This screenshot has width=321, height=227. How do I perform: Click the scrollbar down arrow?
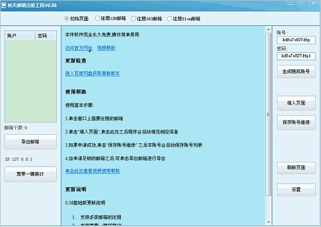pyautogui.click(x=268, y=222)
